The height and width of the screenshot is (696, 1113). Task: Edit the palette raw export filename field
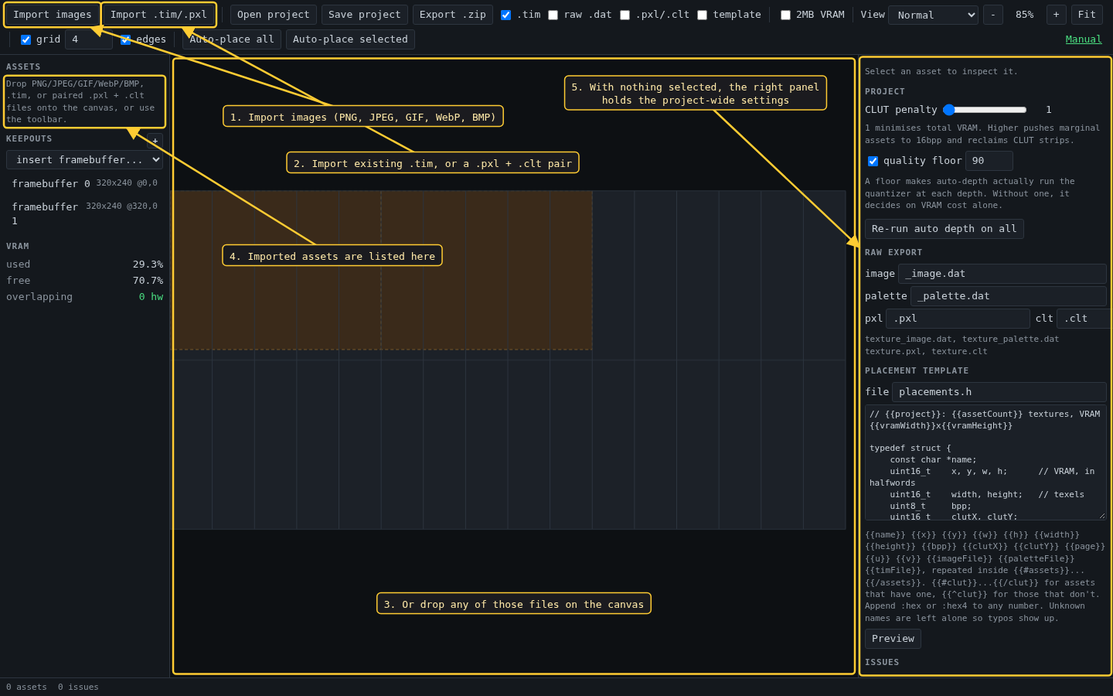tap(1008, 296)
